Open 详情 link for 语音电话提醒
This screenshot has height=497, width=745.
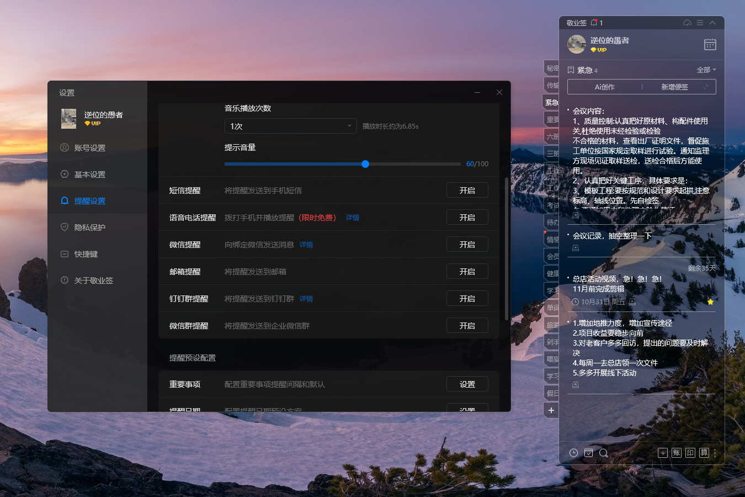pos(353,218)
